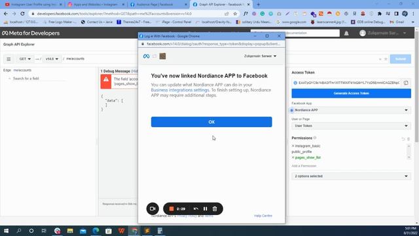
Task: Open the hamburger menu in Graph API Explorer
Action: [x=9, y=59]
